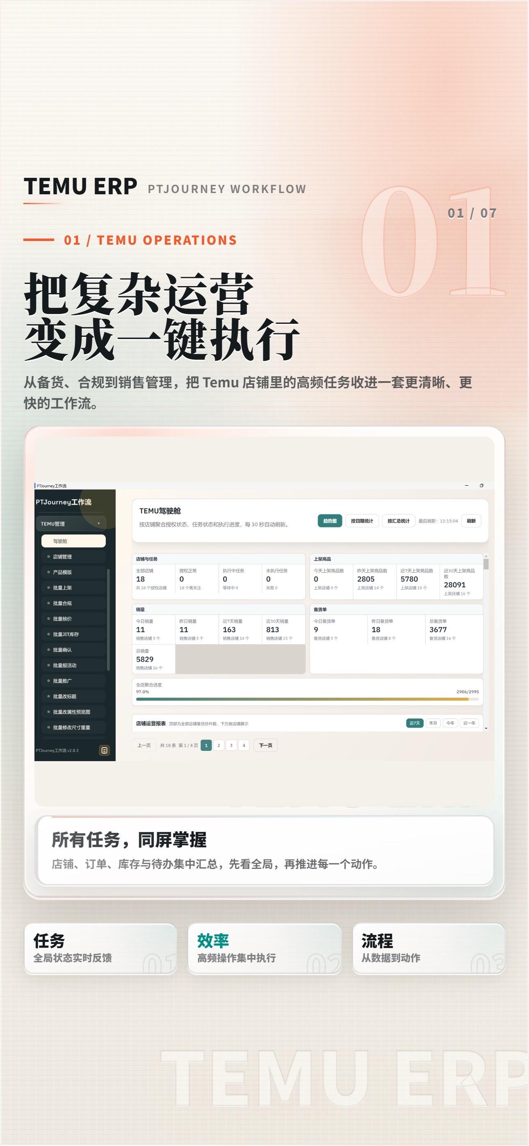Screen dimensions: 529x1146
Task: Click 昨日备货单 value 18
Action: pos(376,630)
